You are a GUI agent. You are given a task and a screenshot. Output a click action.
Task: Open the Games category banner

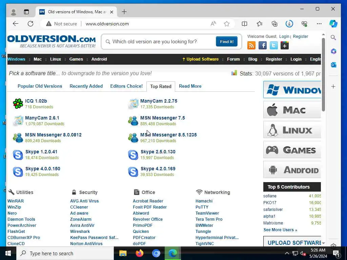(292, 150)
